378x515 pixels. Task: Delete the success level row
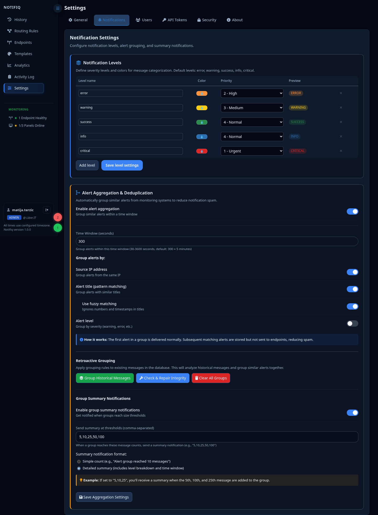341,122
